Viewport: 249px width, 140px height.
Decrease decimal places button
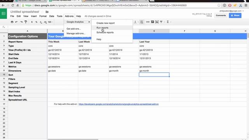point(41,22)
